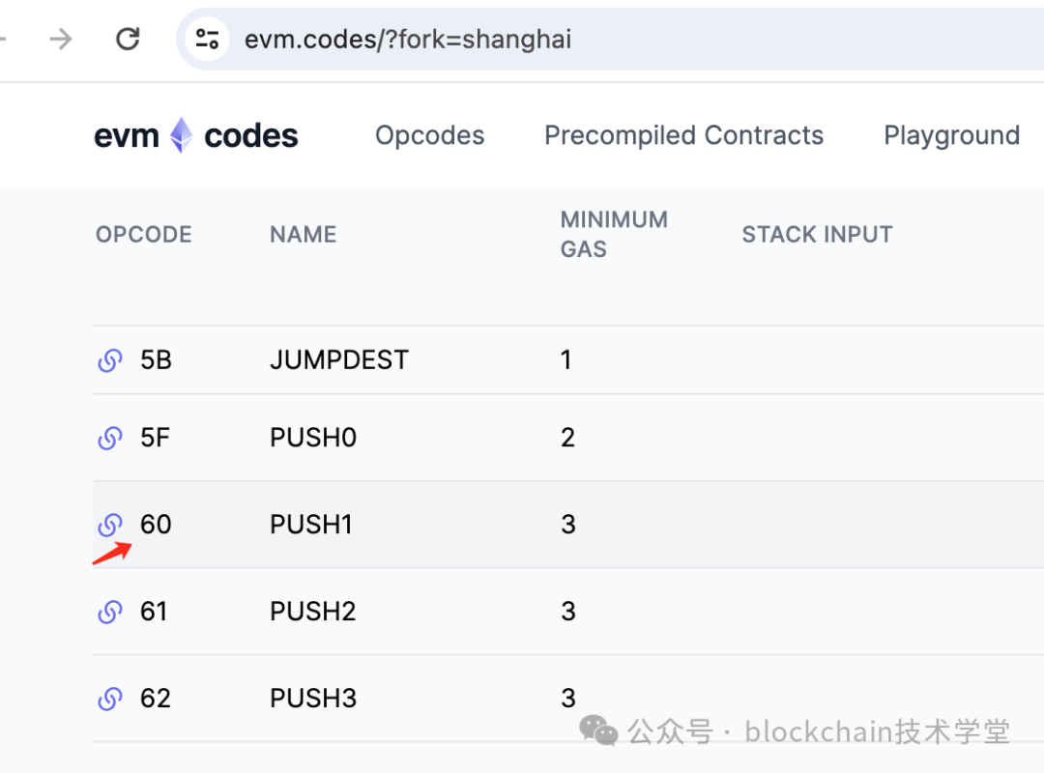The image size is (1044, 773).
Task: Click the browser forward arrow
Action: click(61, 39)
